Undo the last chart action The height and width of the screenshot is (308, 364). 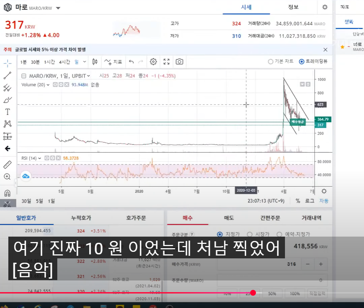(131, 62)
